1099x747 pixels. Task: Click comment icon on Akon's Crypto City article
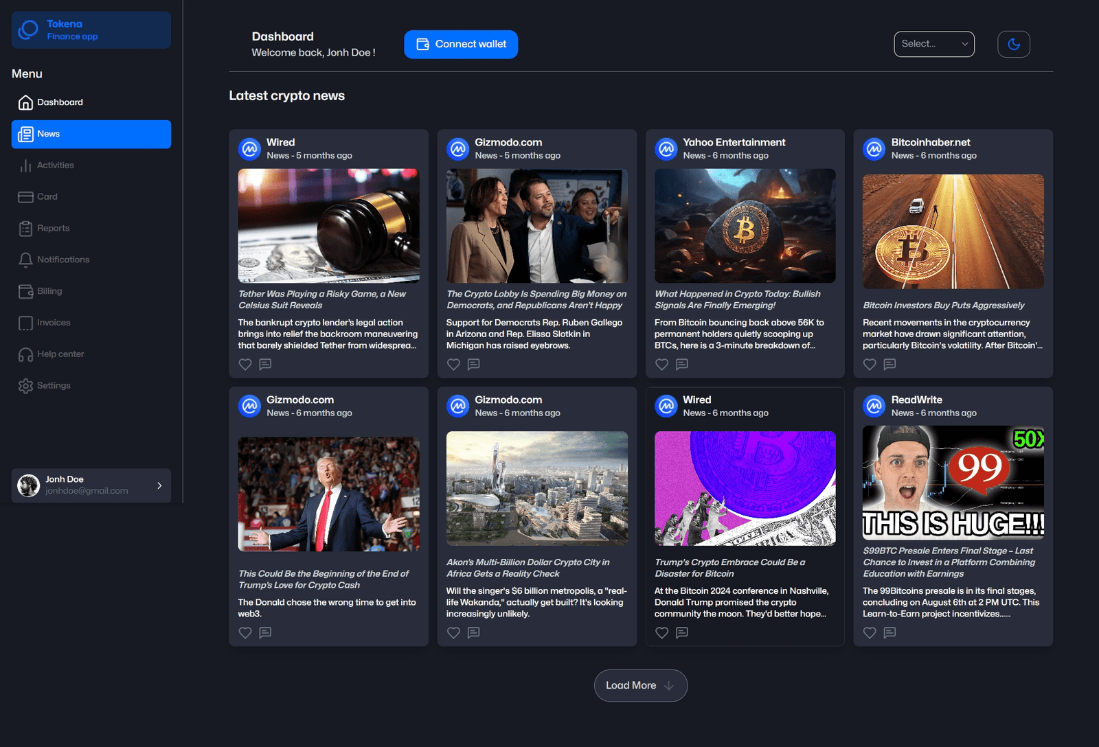[x=473, y=632]
